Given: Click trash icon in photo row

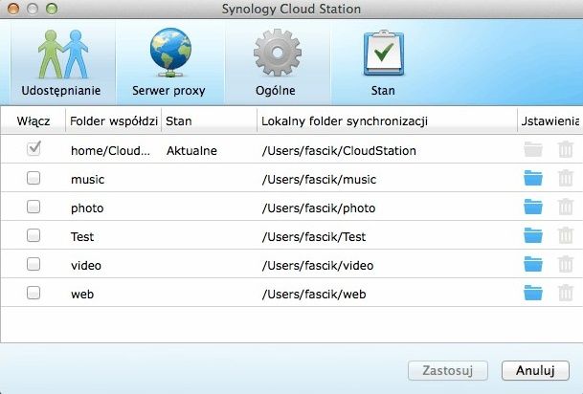Looking at the screenshot, I should click(566, 207).
